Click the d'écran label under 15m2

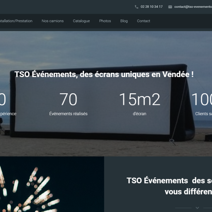[x=139, y=114]
